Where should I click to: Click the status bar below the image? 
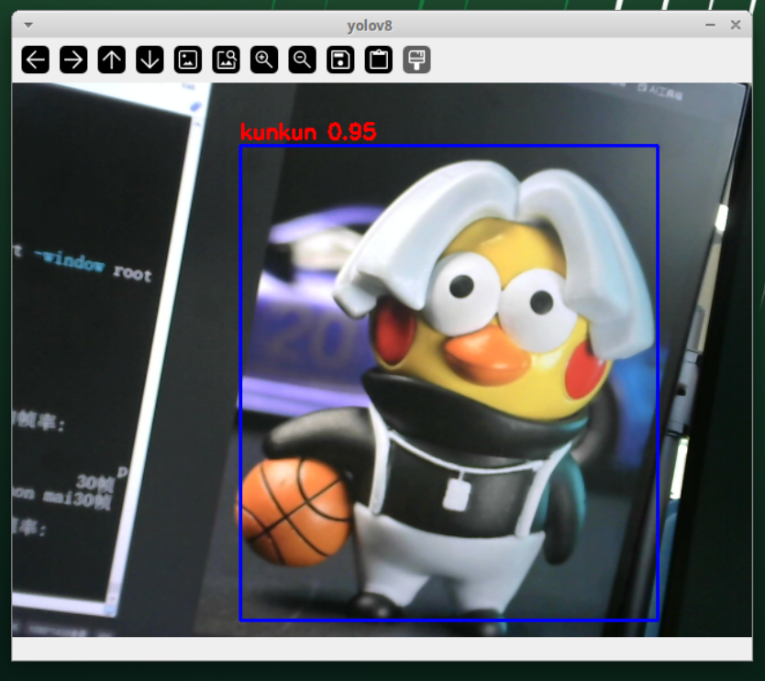coord(382,653)
